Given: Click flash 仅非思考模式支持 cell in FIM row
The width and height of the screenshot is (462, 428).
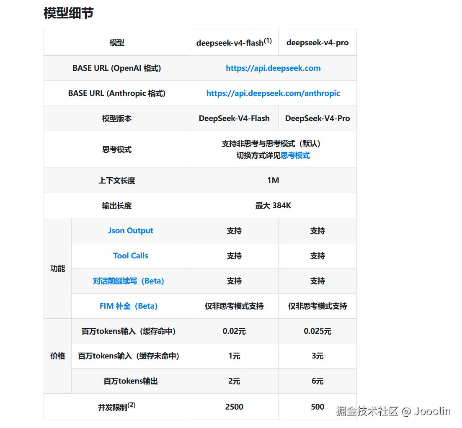Looking at the screenshot, I should coord(234,306).
